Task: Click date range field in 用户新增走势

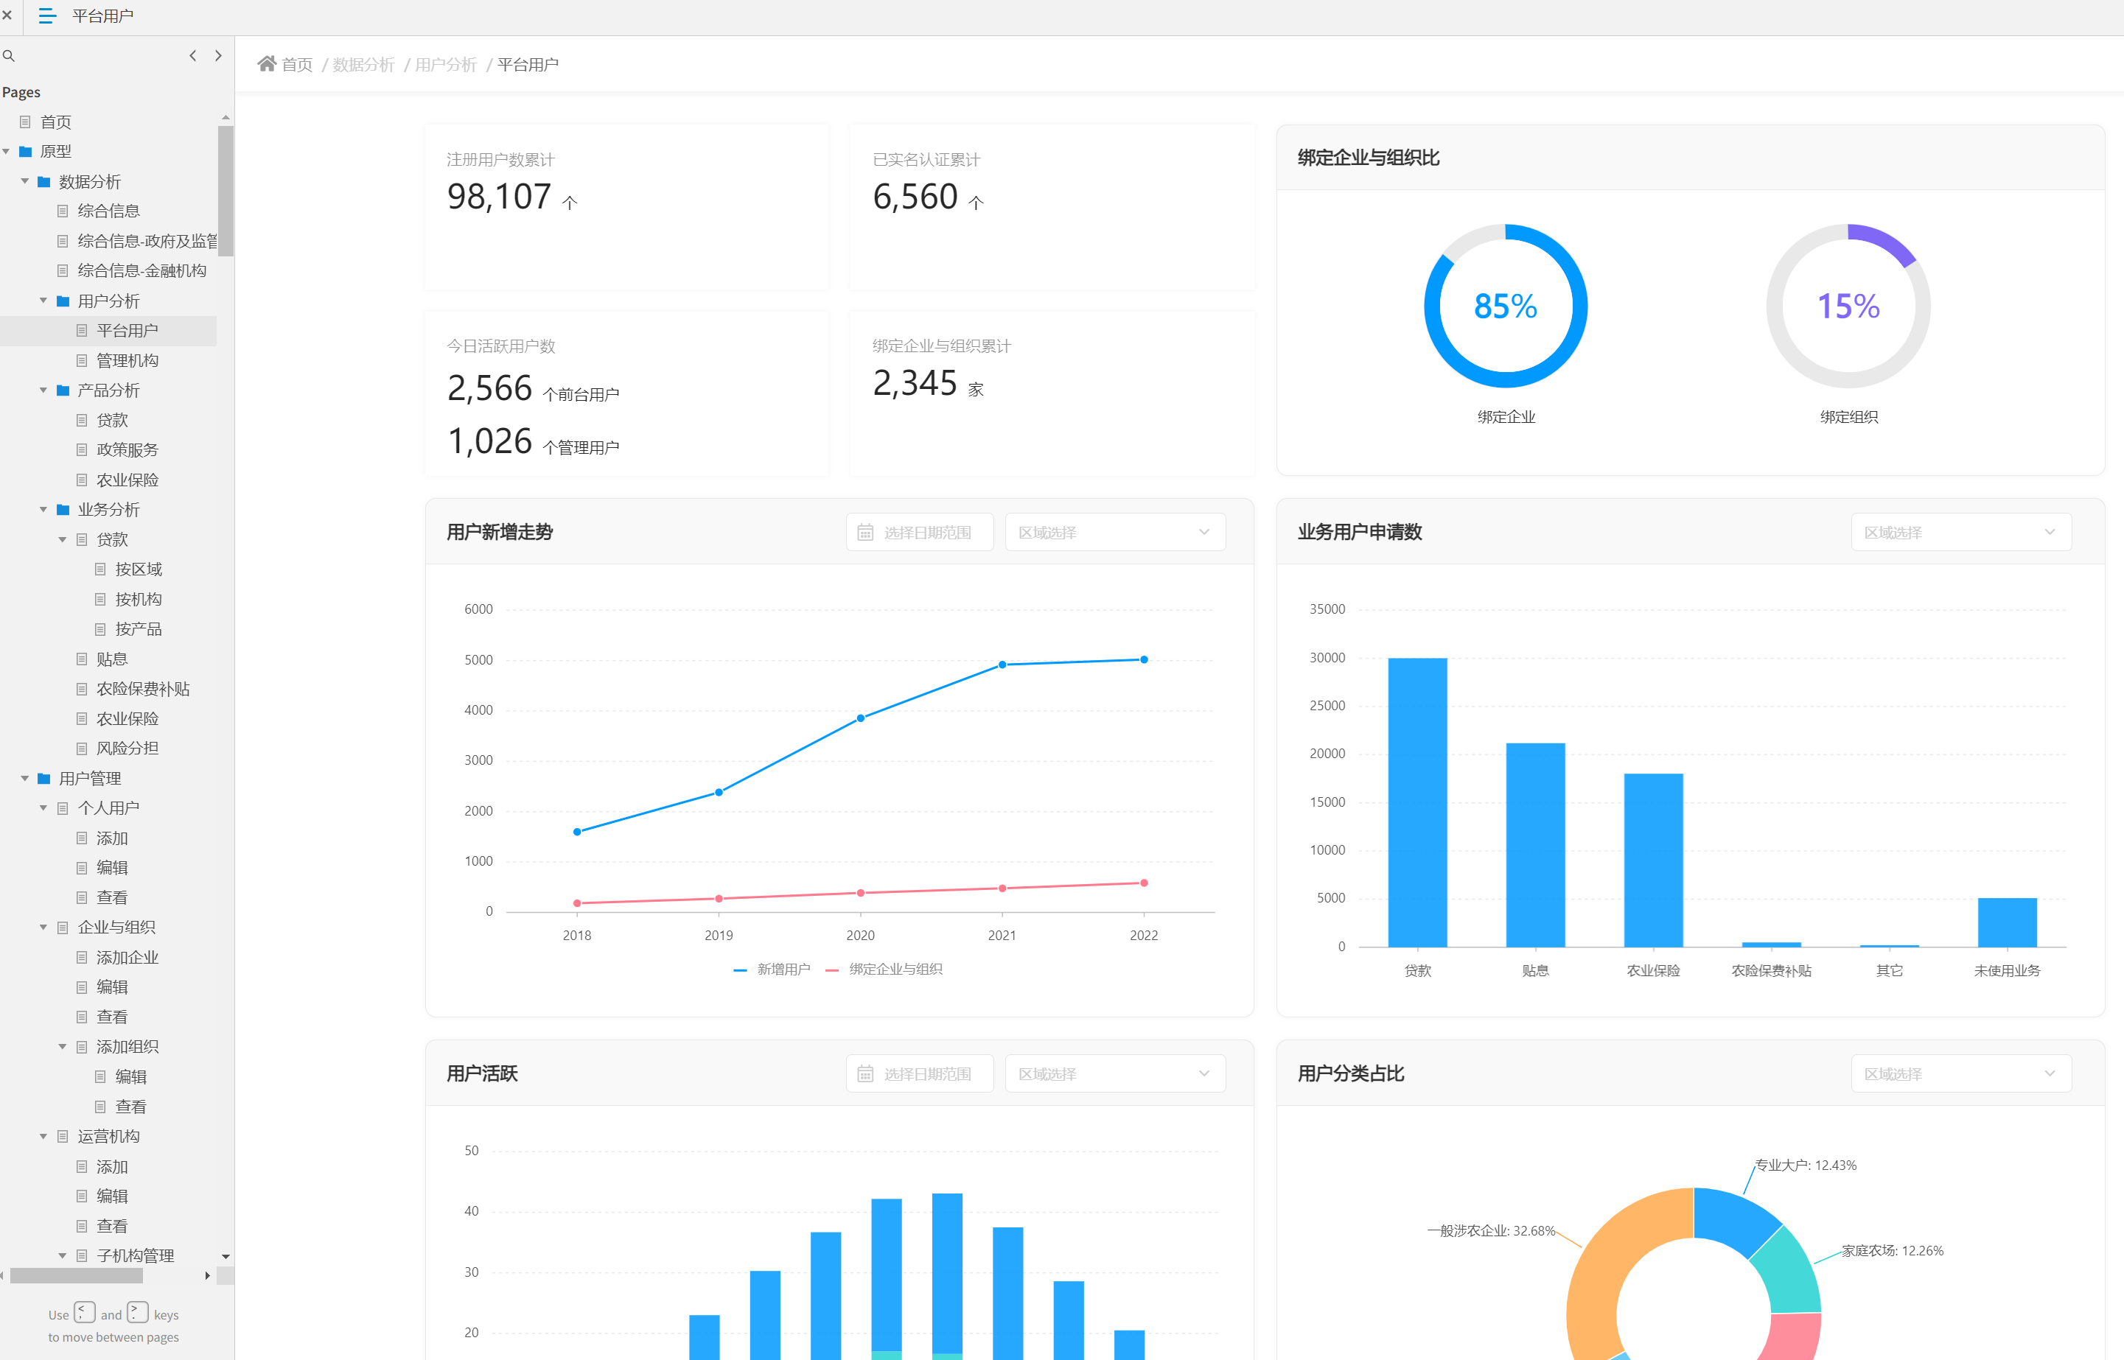Action: (926, 533)
